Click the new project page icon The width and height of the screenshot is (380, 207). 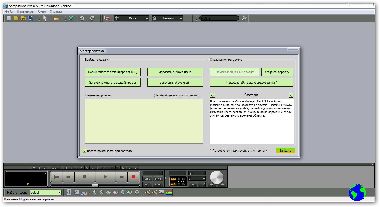click(x=9, y=18)
